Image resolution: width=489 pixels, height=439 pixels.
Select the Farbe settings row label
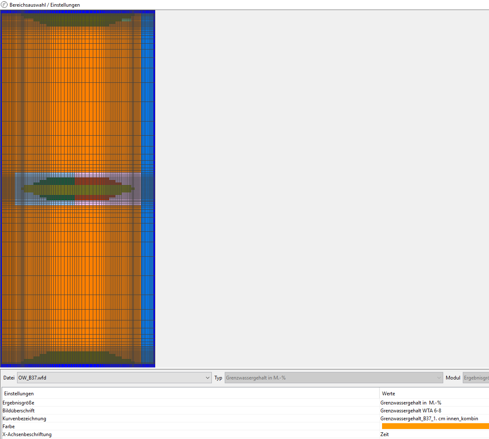click(x=8, y=427)
